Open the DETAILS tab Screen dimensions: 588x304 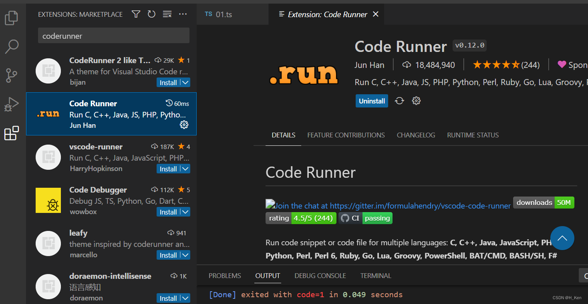(x=284, y=135)
